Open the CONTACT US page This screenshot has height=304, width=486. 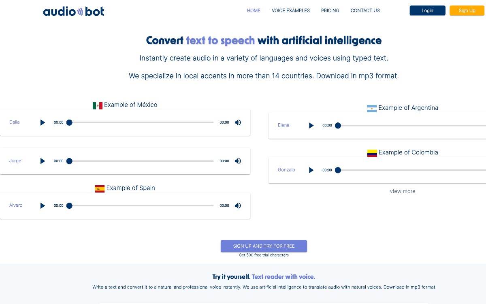[x=365, y=11]
